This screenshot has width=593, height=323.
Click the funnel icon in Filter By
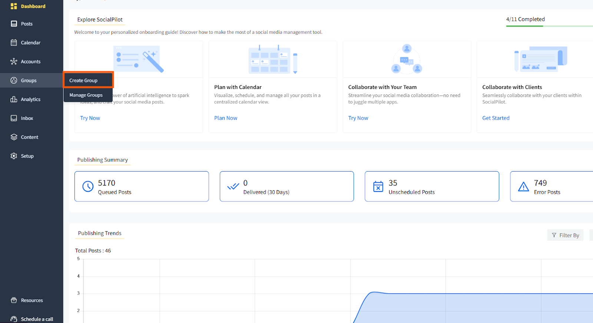(x=554, y=235)
